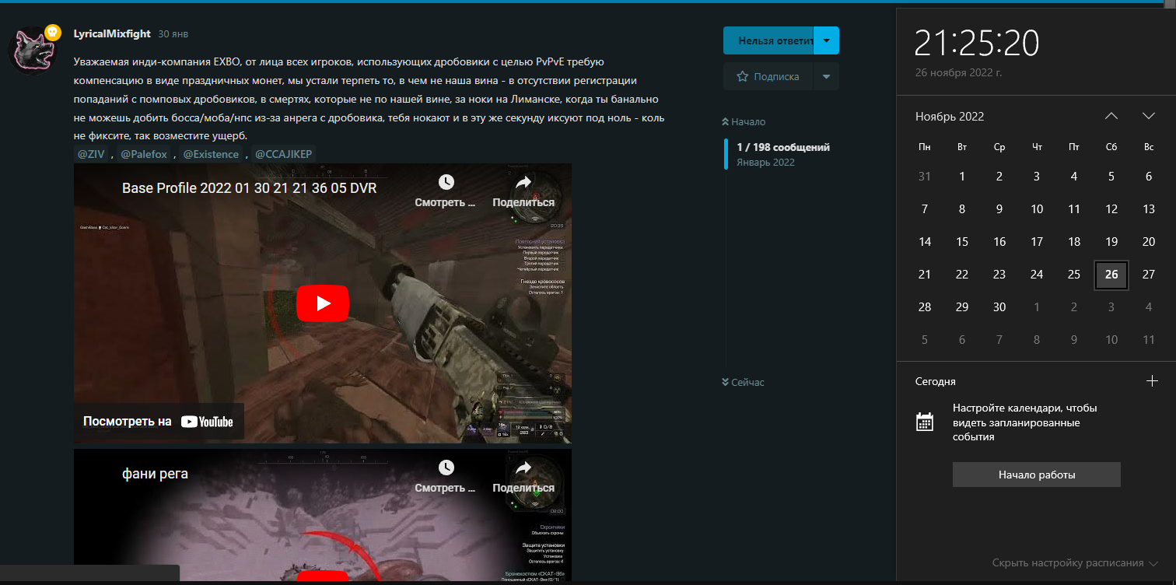The image size is (1176, 585).
Task: Add an event with the plus icon
Action: coord(1153,381)
